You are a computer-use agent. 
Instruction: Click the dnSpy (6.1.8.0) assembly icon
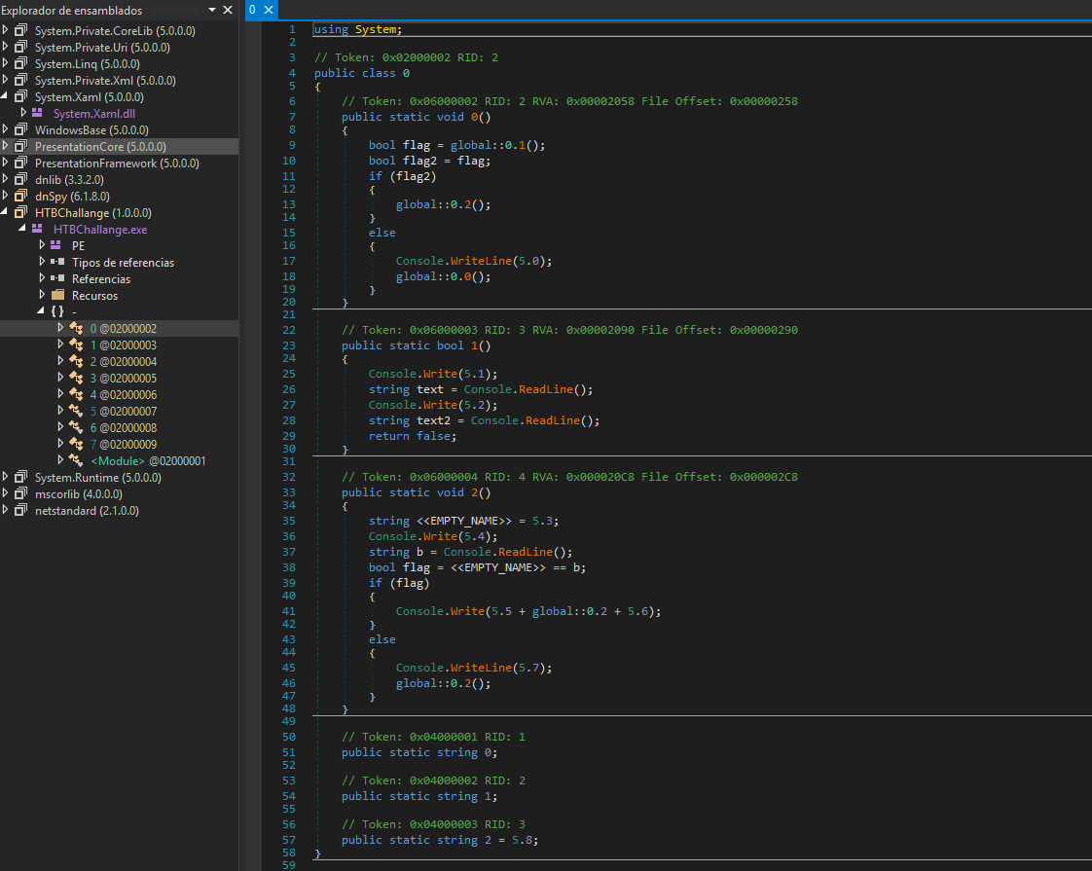pos(20,197)
